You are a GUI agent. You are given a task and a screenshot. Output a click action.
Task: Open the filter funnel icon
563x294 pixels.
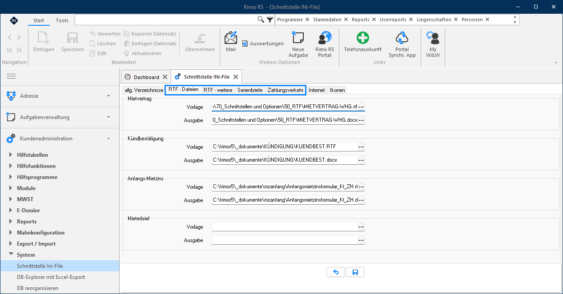269,20
